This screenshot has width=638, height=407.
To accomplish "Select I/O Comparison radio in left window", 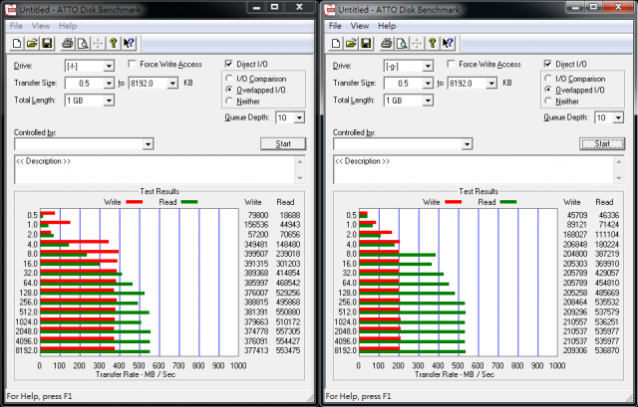I will coord(229,79).
